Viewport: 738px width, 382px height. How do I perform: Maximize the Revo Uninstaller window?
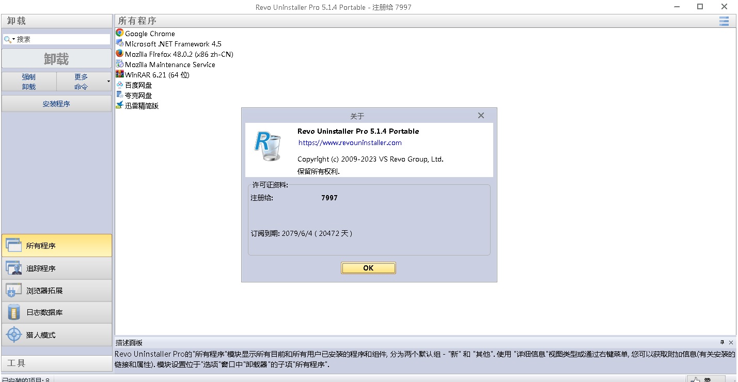click(700, 7)
